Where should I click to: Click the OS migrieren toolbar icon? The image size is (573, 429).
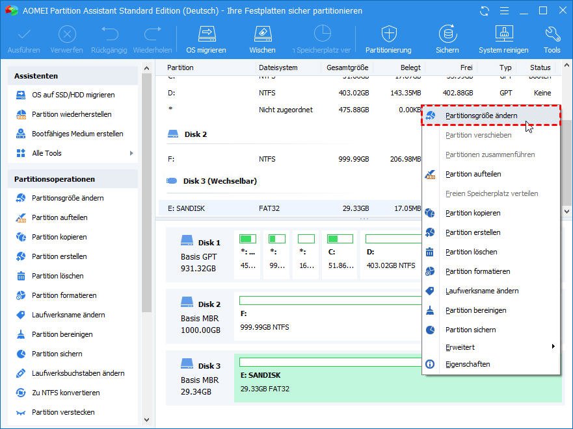pos(206,39)
